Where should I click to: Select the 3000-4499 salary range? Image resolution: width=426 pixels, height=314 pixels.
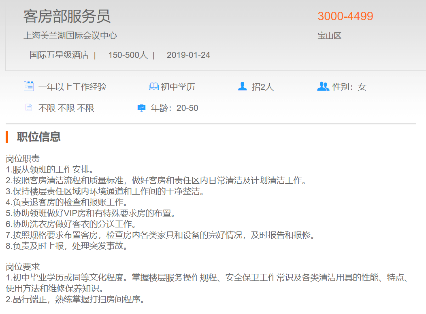pyautogui.click(x=345, y=16)
